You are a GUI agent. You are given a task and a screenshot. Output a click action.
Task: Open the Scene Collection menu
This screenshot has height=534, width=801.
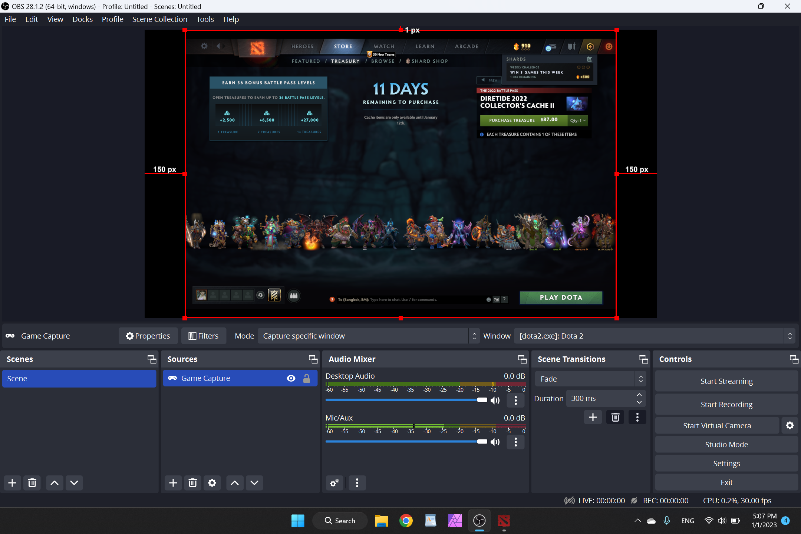pyautogui.click(x=160, y=19)
